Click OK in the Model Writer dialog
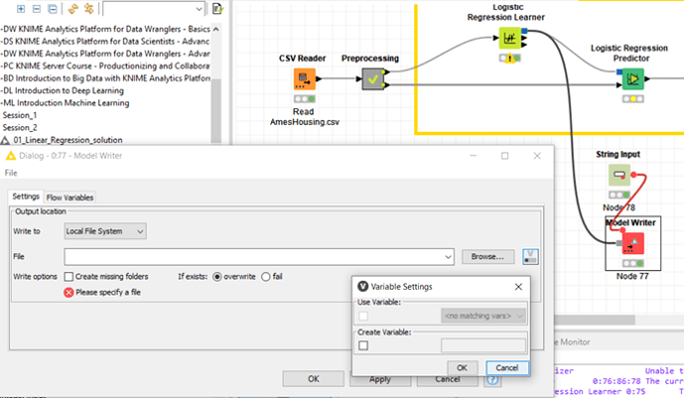The height and width of the screenshot is (399, 685). (x=314, y=379)
